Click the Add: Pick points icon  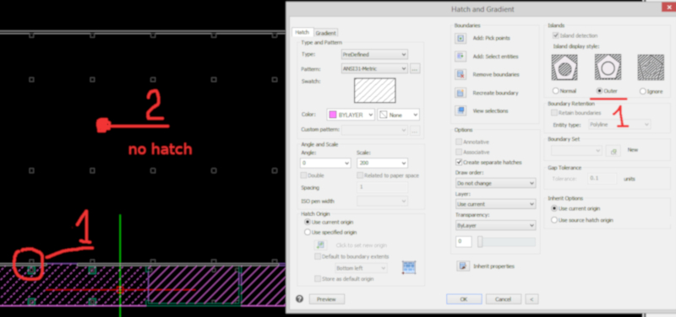coord(461,38)
